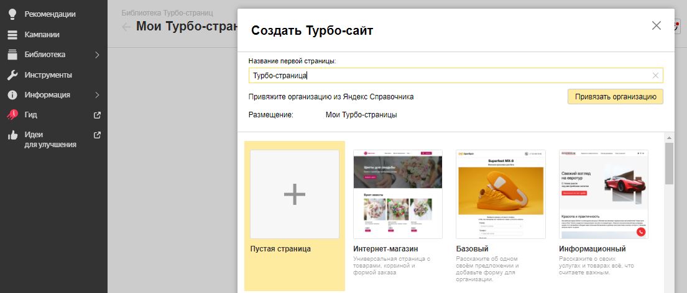687x293 pixels.
Task: Click the Кампании list icon
Action: [x=12, y=35]
